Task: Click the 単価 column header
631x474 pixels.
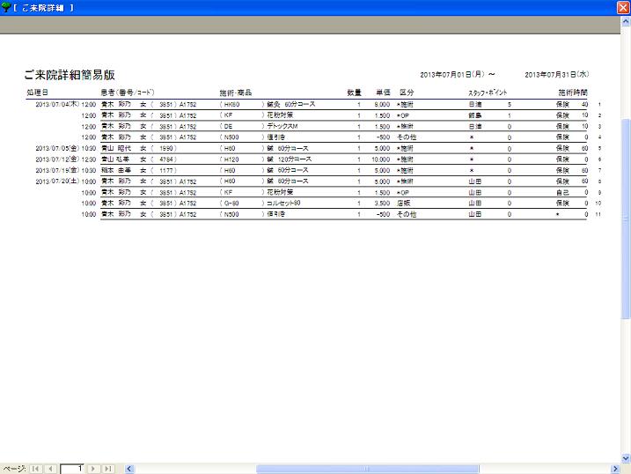Action: (383, 93)
